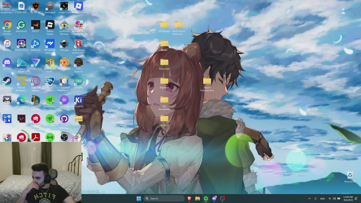Select the VALORANT desktop icon
The image size is (361, 203).
pos(21,121)
